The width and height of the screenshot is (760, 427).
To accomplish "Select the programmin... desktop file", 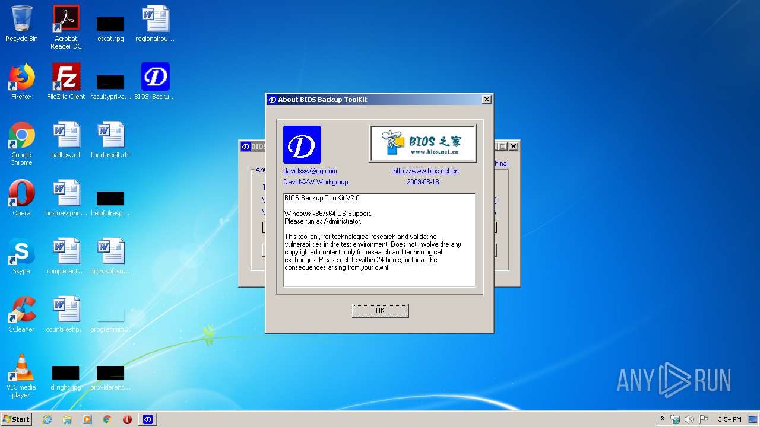I will 110,319.
